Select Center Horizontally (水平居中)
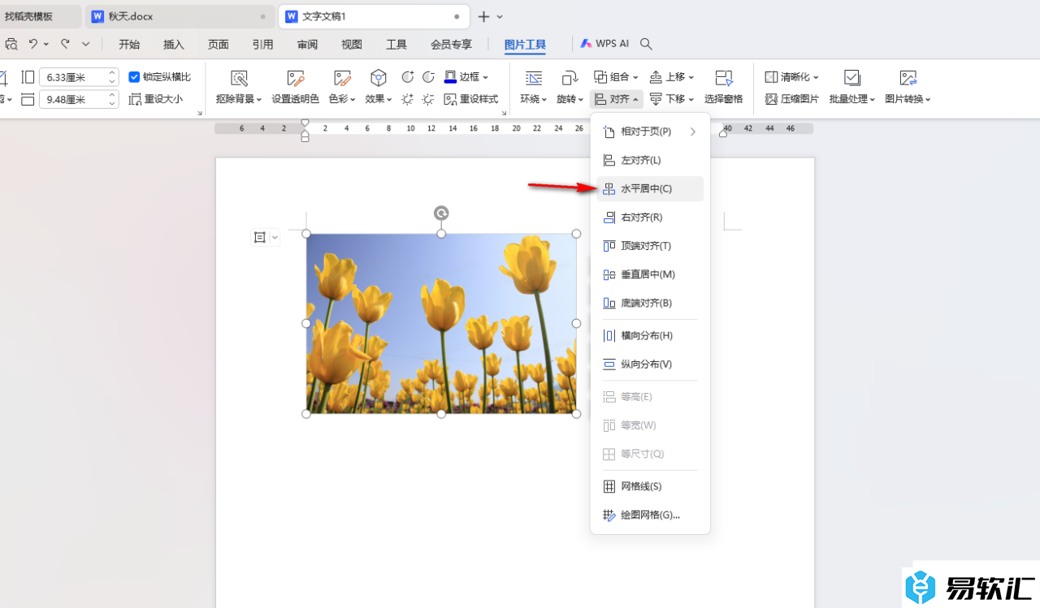Screen dimensions: 1040x608 650,189
